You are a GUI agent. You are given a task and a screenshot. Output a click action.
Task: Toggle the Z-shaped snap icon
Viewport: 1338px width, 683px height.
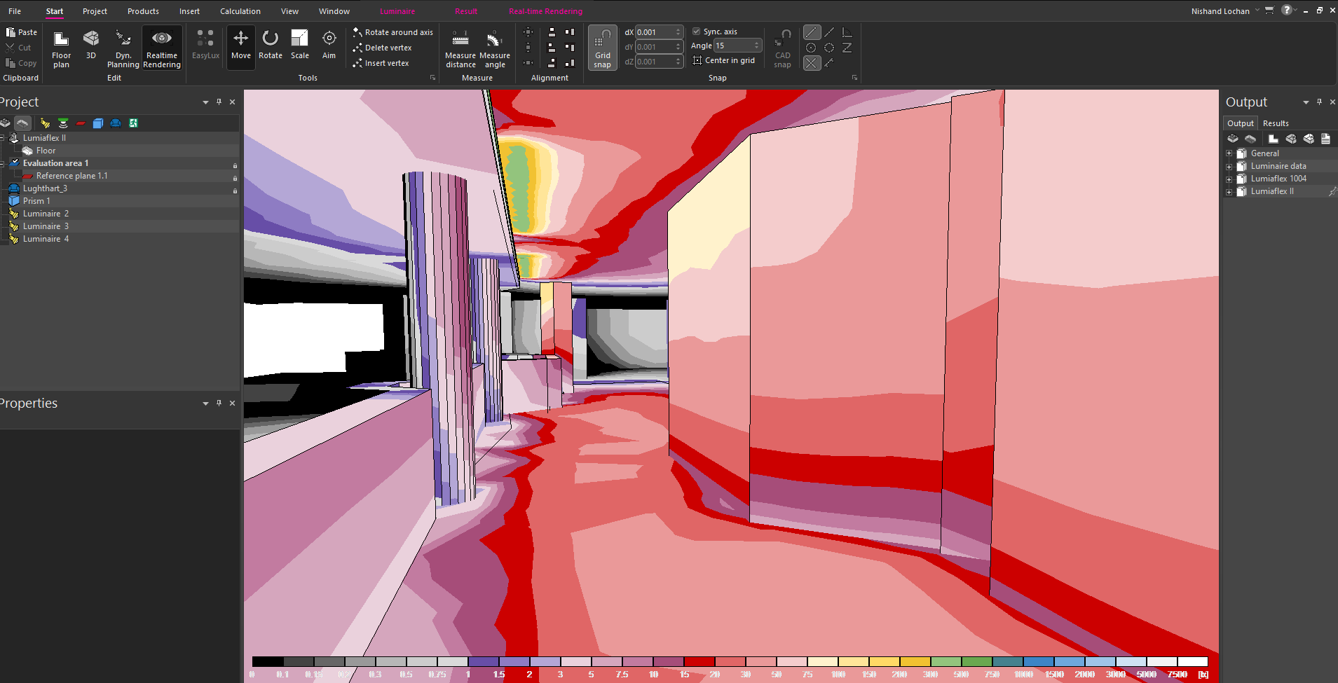point(847,48)
